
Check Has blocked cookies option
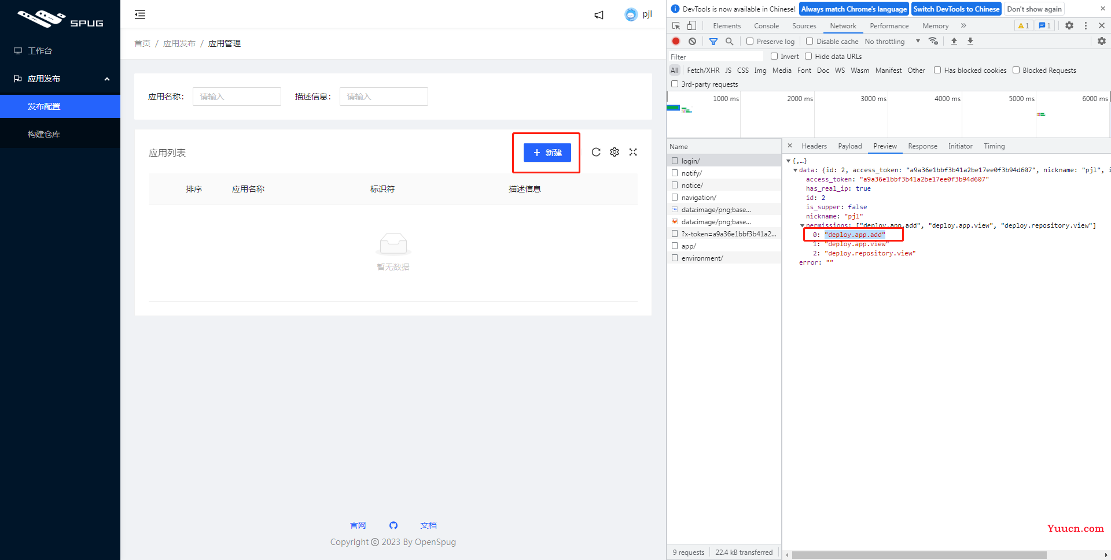(x=937, y=70)
